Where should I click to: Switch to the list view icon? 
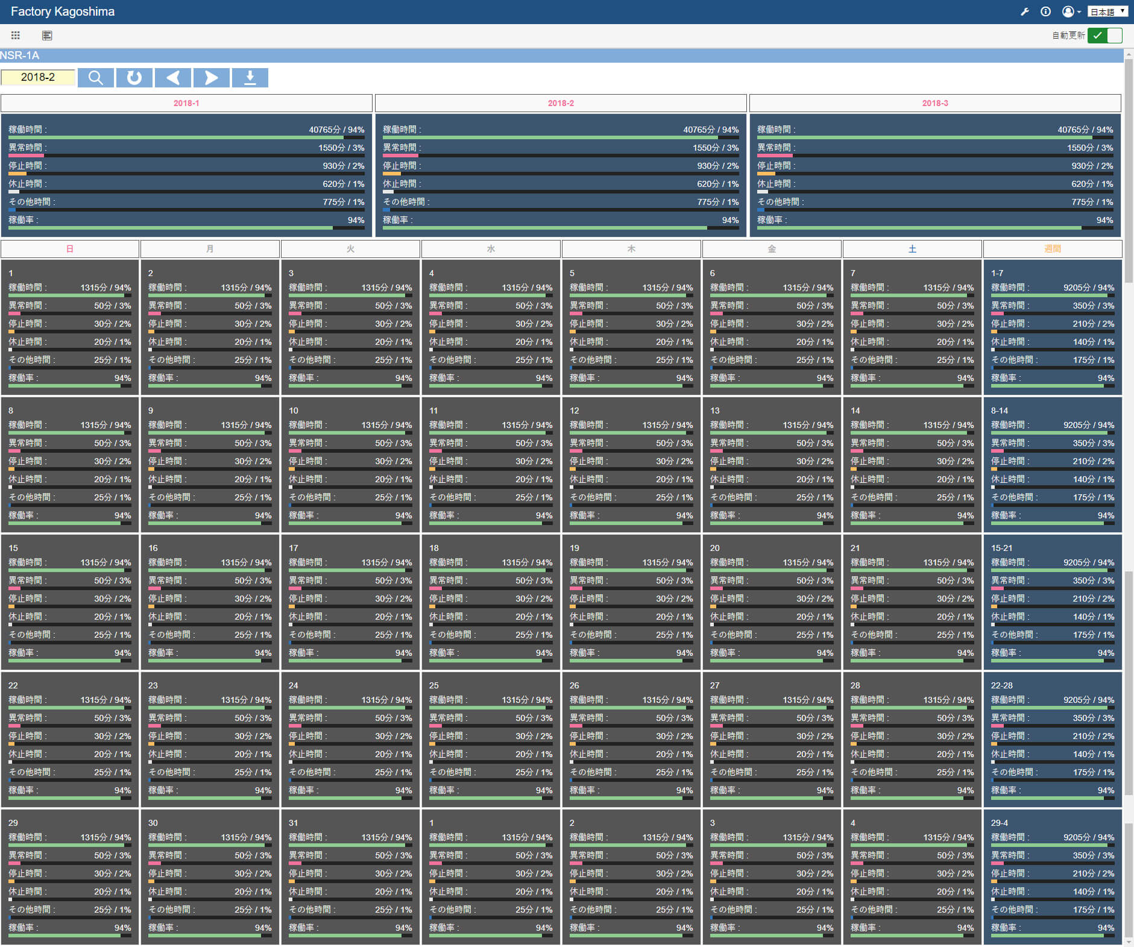click(47, 36)
